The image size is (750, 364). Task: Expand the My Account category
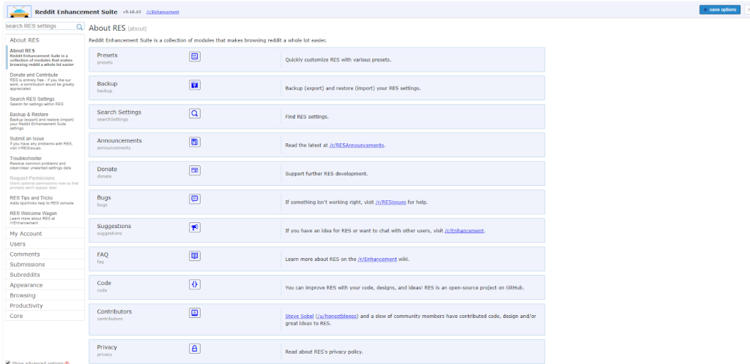click(26, 234)
